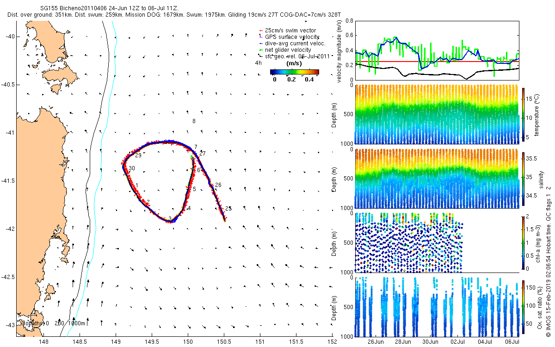Click the '4h' label beside the legend
The width and height of the screenshot is (555, 347).
coord(259,62)
